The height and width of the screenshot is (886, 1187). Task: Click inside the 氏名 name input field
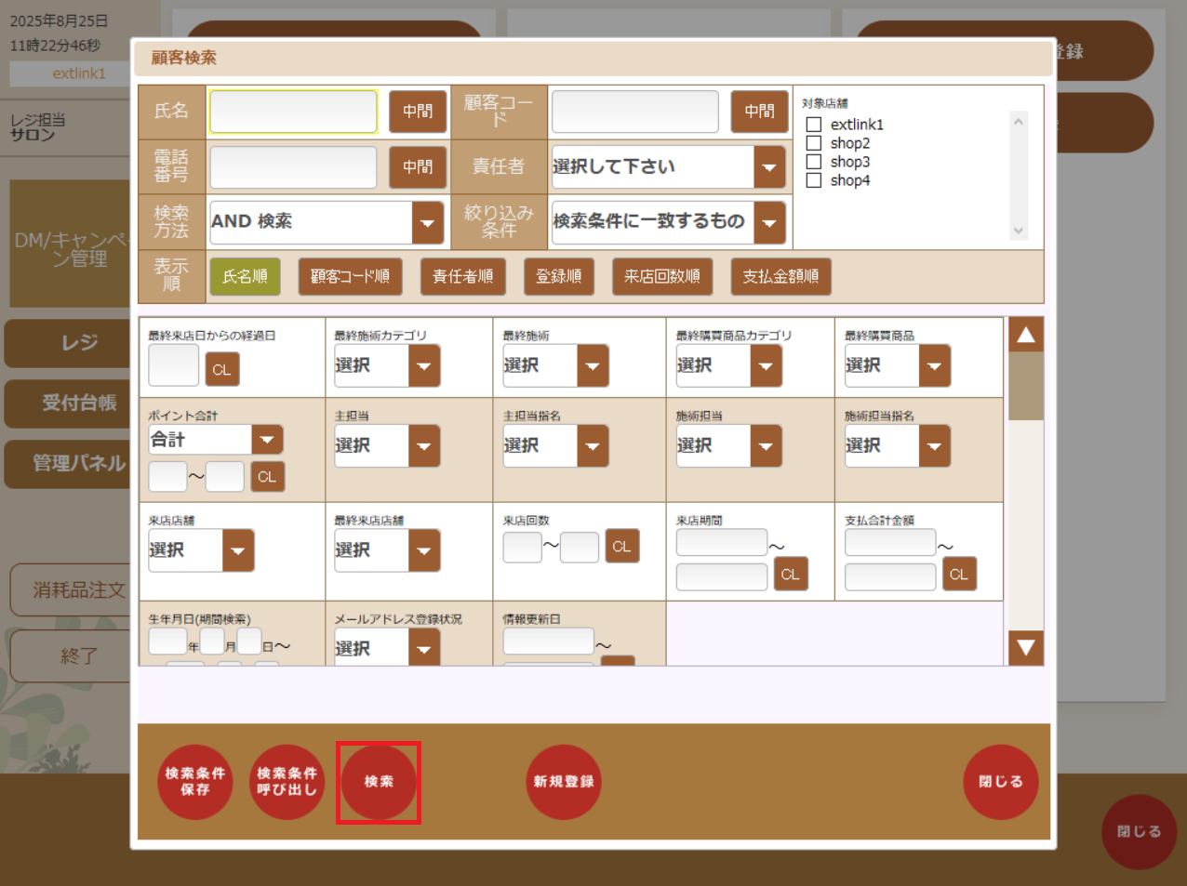293,112
